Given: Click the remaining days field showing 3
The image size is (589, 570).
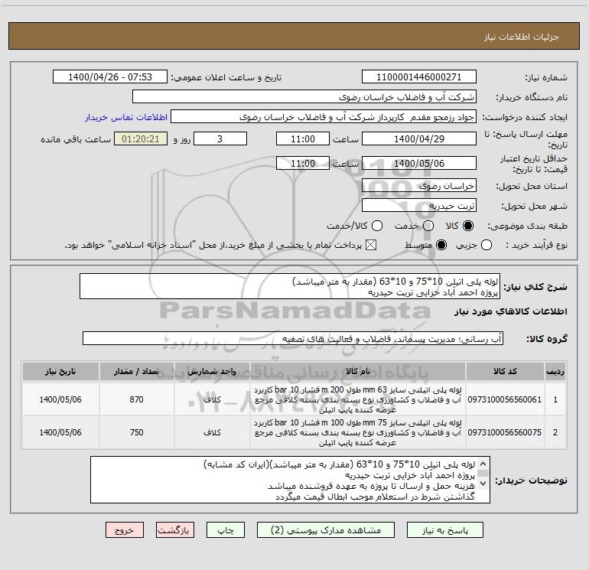Looking at the screenshot, I should pyautogui.click(x=220, y=138).
